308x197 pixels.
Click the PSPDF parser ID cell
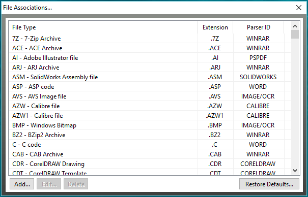point(258,58)
